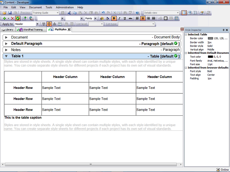Toggle strikethrough formatting
The width and height of the screenshot is (230, 172).
[130, 18]
